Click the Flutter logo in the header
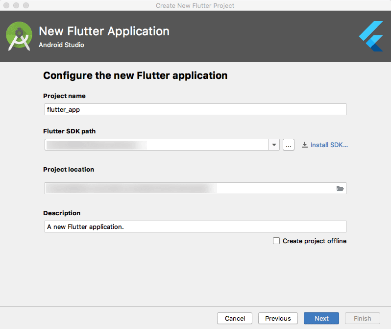 pyautogui.click(x=371, y=37)
